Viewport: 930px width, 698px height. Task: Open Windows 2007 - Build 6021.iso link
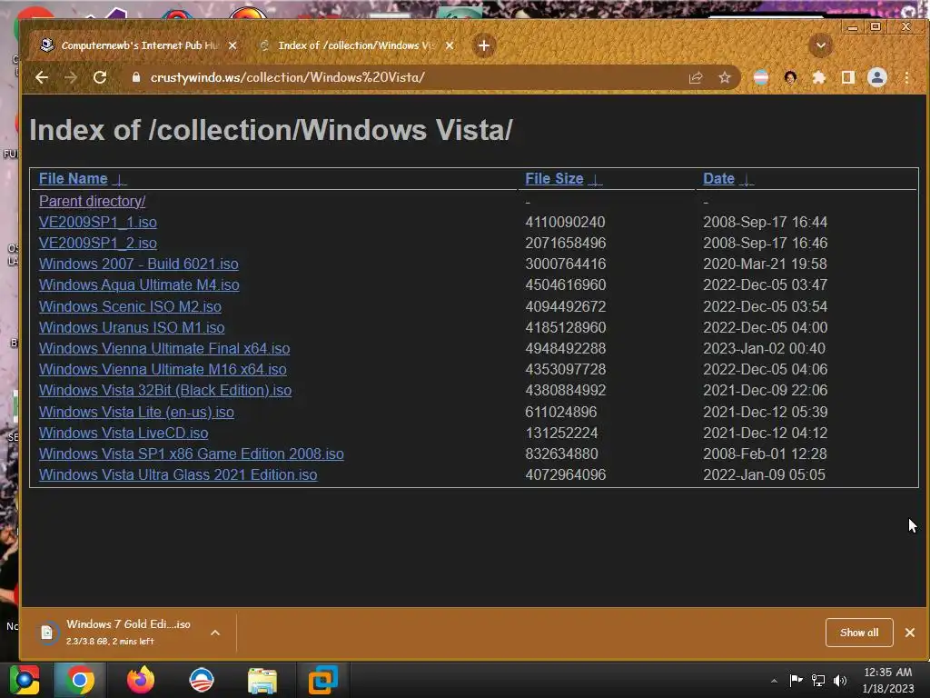139,264
